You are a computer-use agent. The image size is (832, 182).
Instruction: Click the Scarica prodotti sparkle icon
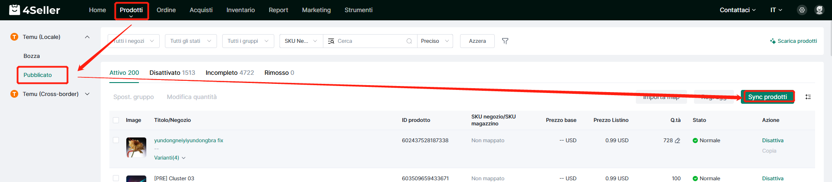[773, 41]
